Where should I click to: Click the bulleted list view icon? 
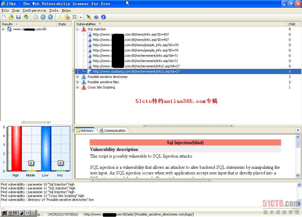click(75, 17)
